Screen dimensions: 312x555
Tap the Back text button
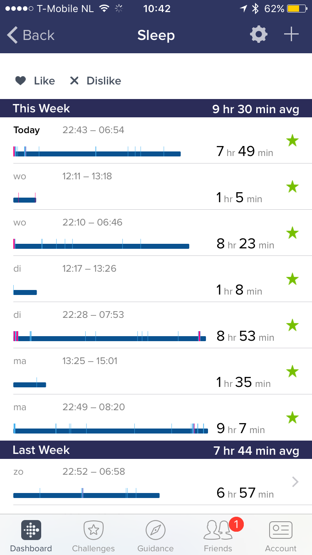click(x=39, y=35)
